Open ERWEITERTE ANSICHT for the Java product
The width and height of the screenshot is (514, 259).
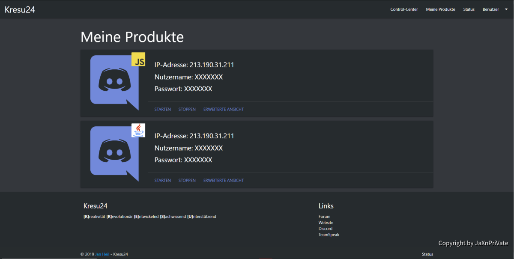(x=223, y=180)
